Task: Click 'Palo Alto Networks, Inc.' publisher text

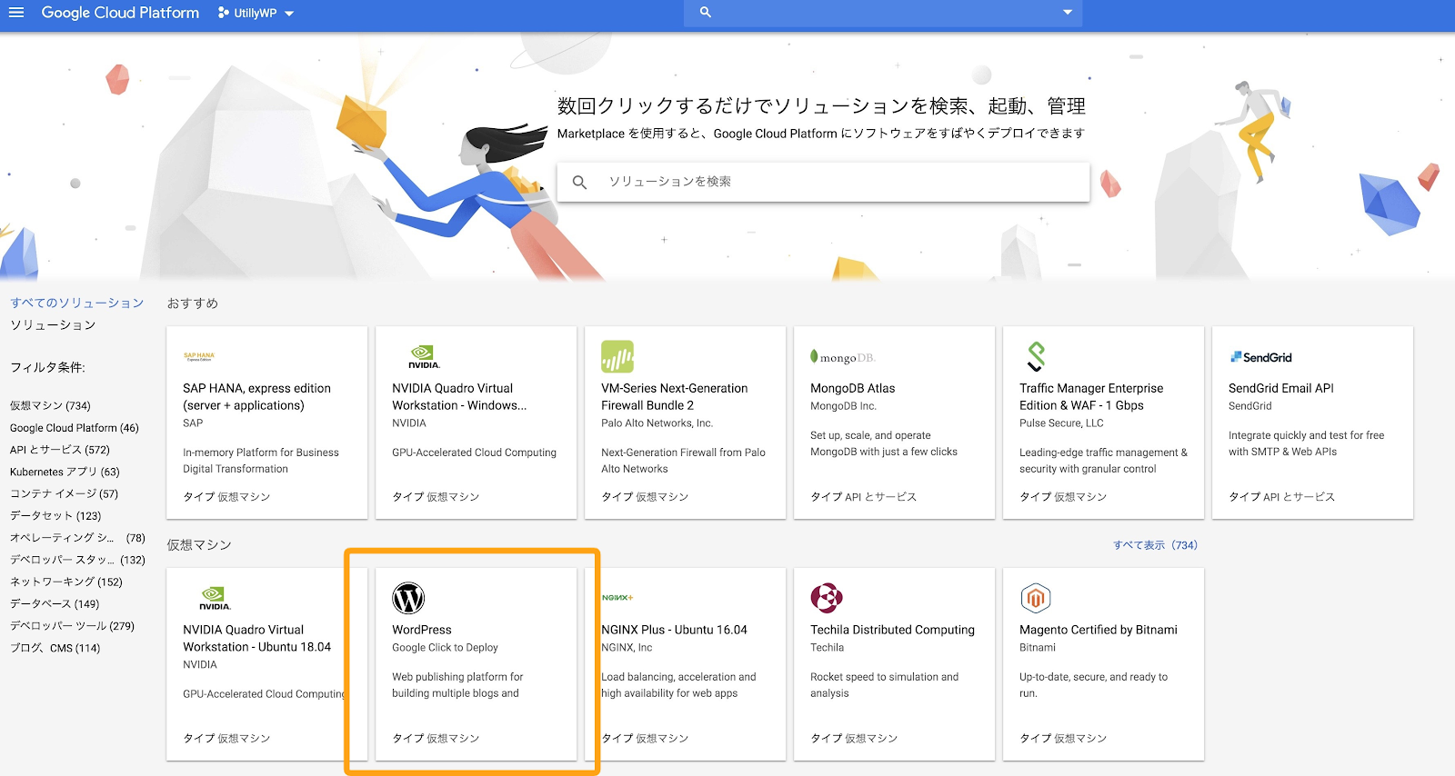Action: [x=657, y=423]
